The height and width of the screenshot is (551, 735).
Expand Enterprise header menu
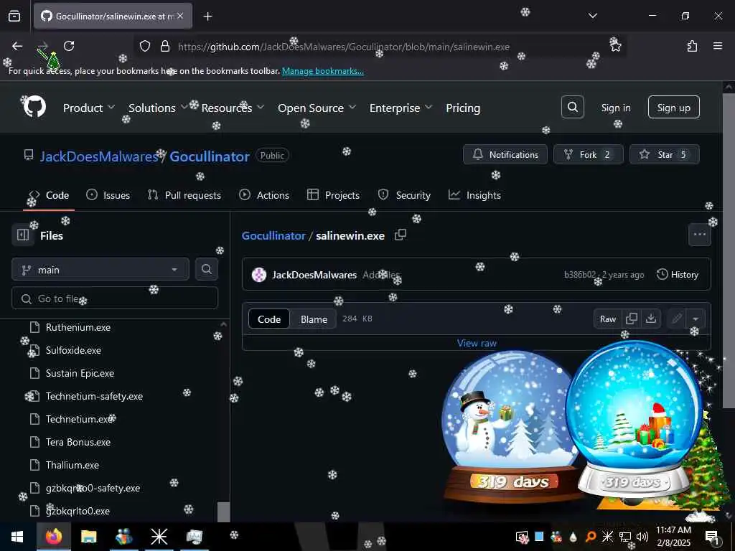401,108
